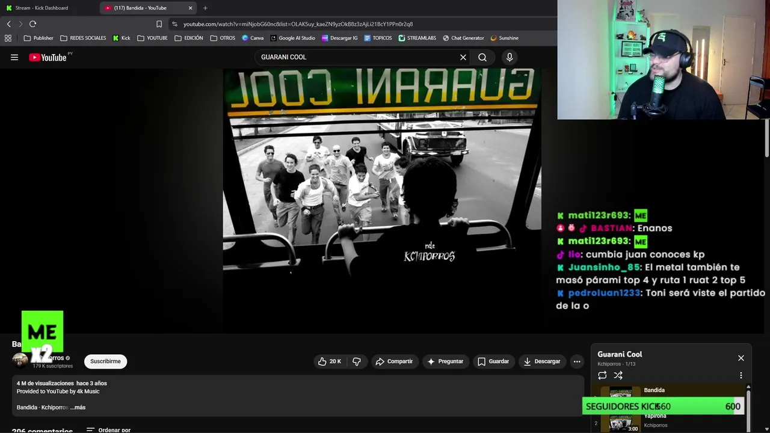Subscribe to Kchiporros with Suscribirme

[x=105, y=361]
